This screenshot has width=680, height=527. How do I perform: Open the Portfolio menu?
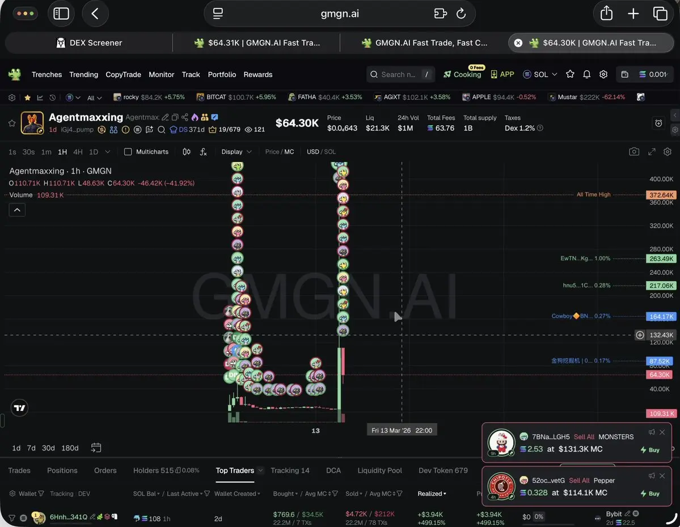coord(222,74)
